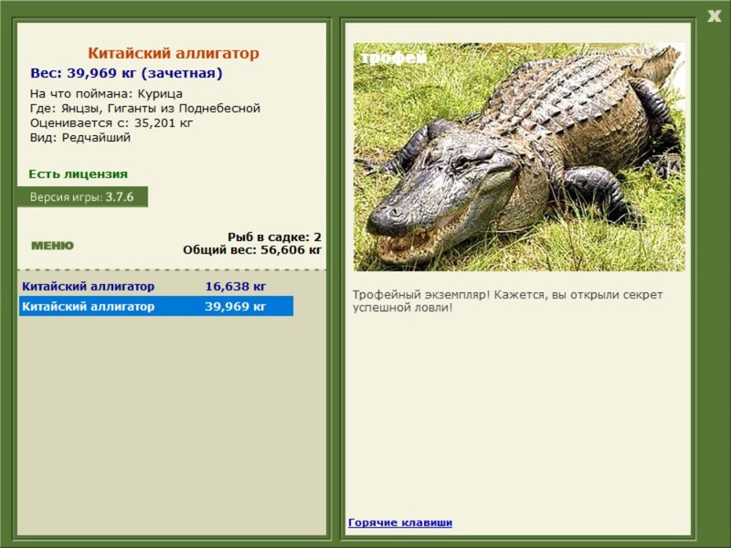Select the 16,638 кг Китайский аллигатор row
The width and height of the screenshot is (731, 548).
point(156,286)
